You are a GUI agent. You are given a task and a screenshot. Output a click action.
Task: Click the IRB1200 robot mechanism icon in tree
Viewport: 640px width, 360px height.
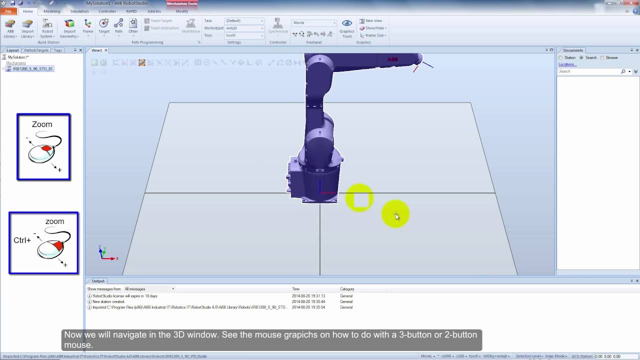[x=8, y=69]
